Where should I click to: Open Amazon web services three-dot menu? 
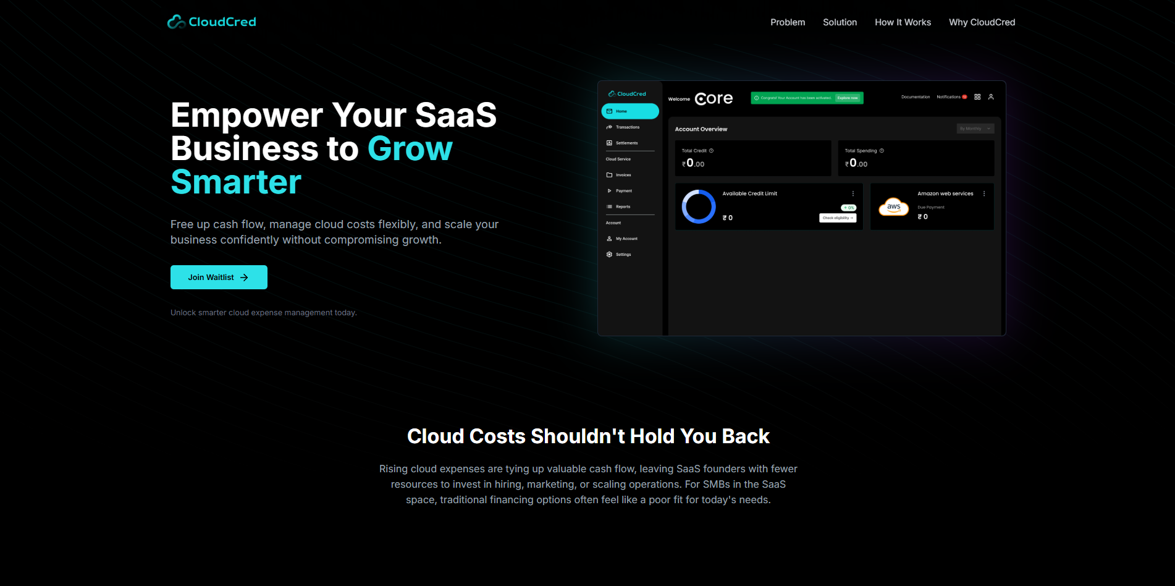(x=984, y=193)
